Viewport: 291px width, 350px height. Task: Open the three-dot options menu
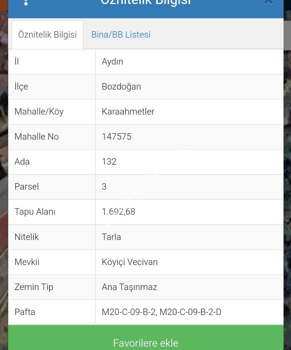[26, 3]
